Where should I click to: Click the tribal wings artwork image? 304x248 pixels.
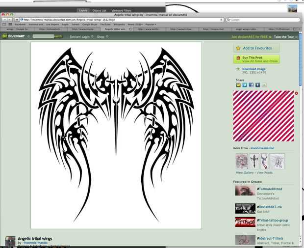(116, 136)
